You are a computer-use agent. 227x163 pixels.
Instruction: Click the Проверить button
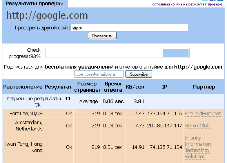pos(102,36)
